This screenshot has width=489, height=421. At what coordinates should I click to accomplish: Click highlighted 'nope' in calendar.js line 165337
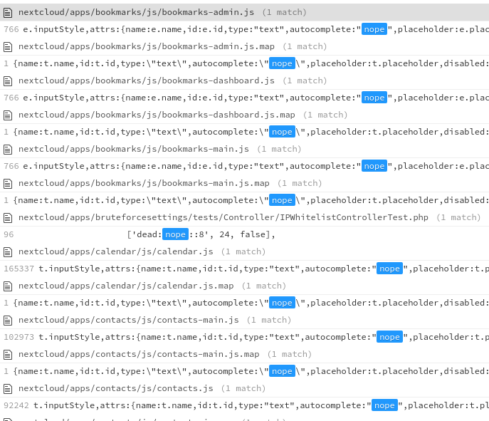click(389, 269)
